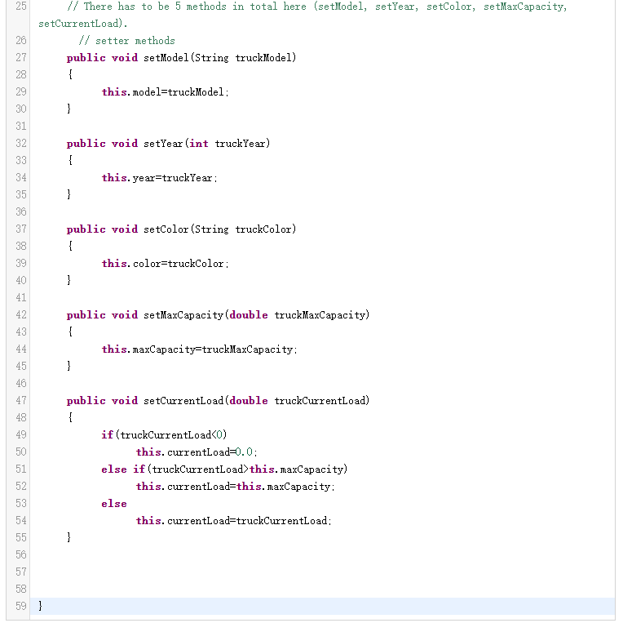Click the 'setModel(String truckModel)' method signature

pos(219,58)
